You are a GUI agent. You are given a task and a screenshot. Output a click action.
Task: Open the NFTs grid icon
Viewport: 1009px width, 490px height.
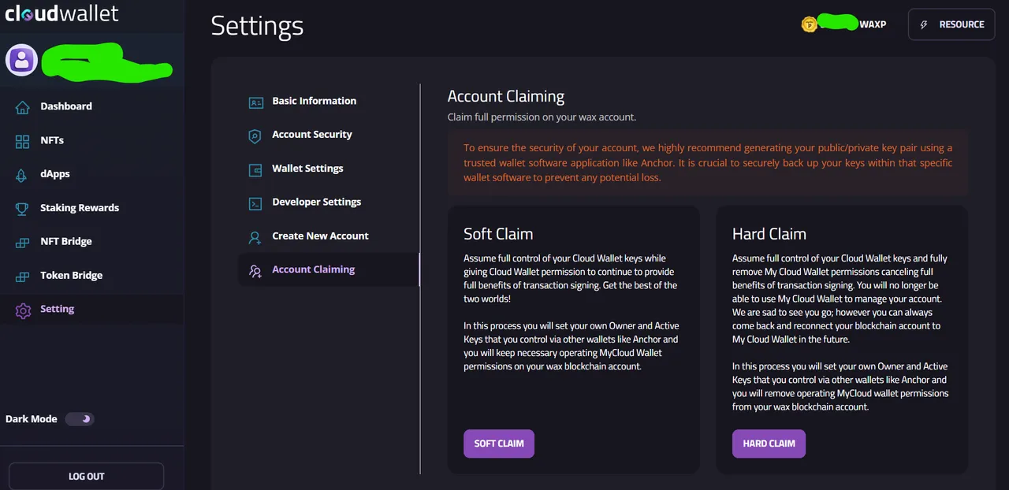pos(22,141)
